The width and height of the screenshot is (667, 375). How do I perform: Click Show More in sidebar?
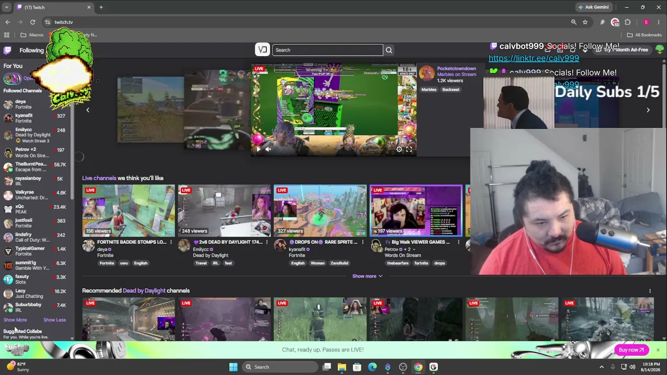point(15,320)
